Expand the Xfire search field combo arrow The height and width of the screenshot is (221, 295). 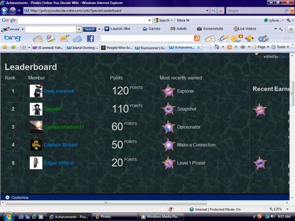[x=79, y=29]
